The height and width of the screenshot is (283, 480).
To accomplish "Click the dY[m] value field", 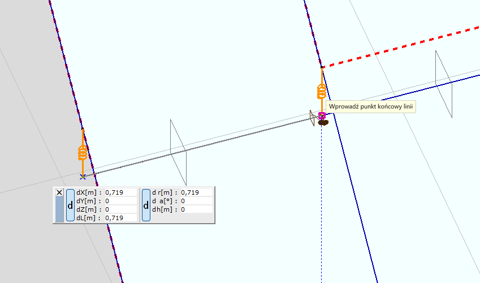I will [121, 201].
